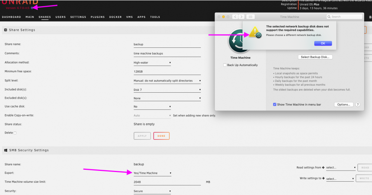
Task: Open the Settings tab
Action: tap(78, 17)
